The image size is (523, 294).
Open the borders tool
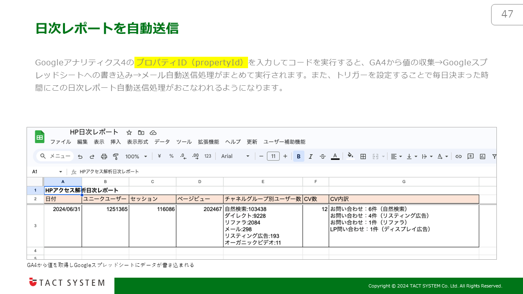[x=363, y=156]
